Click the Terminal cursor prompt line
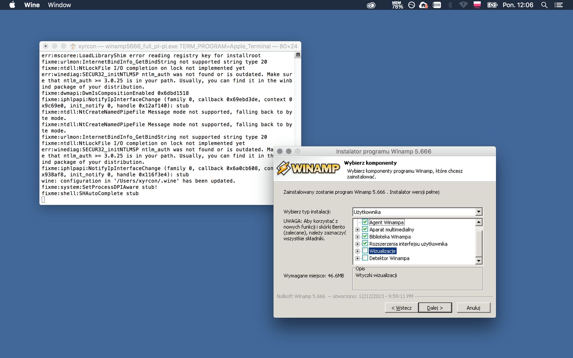The width and height of the screenshot is (573, 358). [43, 199]
